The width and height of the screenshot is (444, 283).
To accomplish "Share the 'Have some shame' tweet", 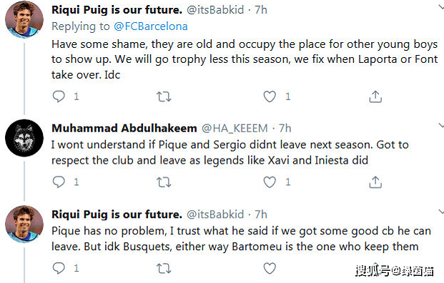I will 375,96.
